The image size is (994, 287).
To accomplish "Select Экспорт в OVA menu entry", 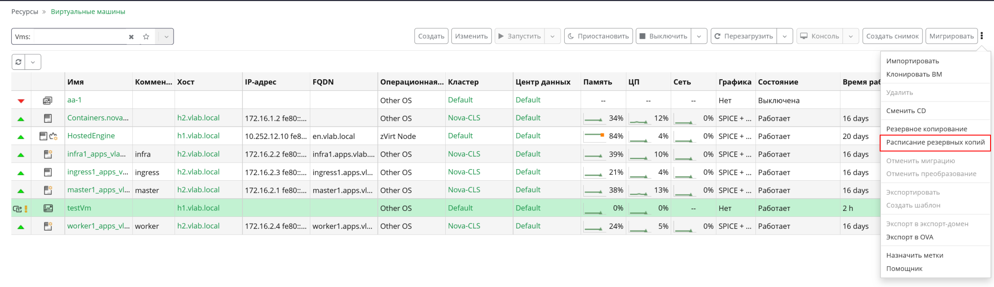I will (909, 237).
